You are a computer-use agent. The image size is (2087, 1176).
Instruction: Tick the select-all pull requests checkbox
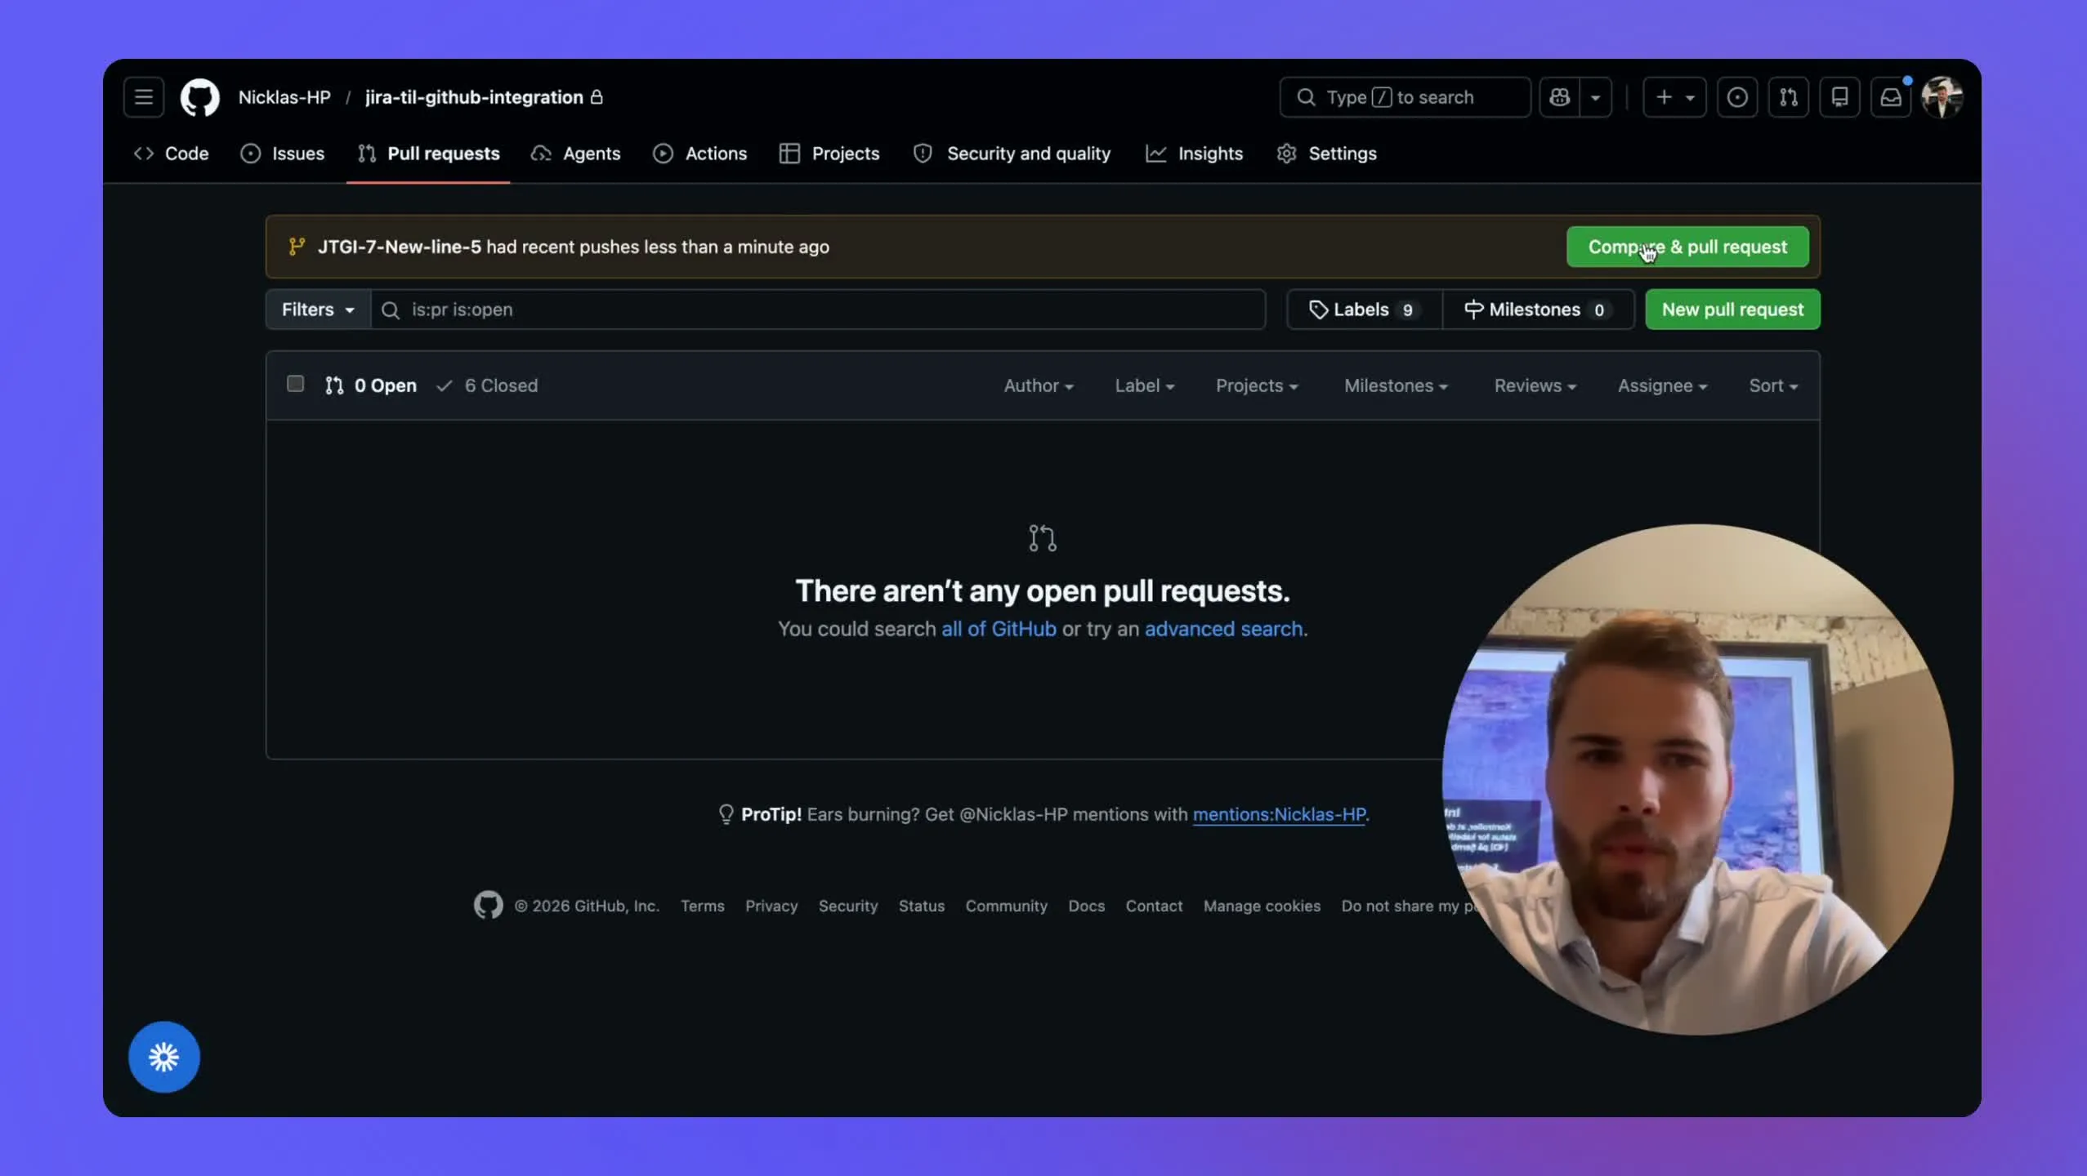pyautogui.click(x=295, y=384)
